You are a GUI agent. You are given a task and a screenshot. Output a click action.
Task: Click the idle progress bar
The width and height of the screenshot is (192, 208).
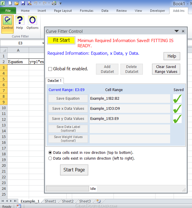point(68,188)
